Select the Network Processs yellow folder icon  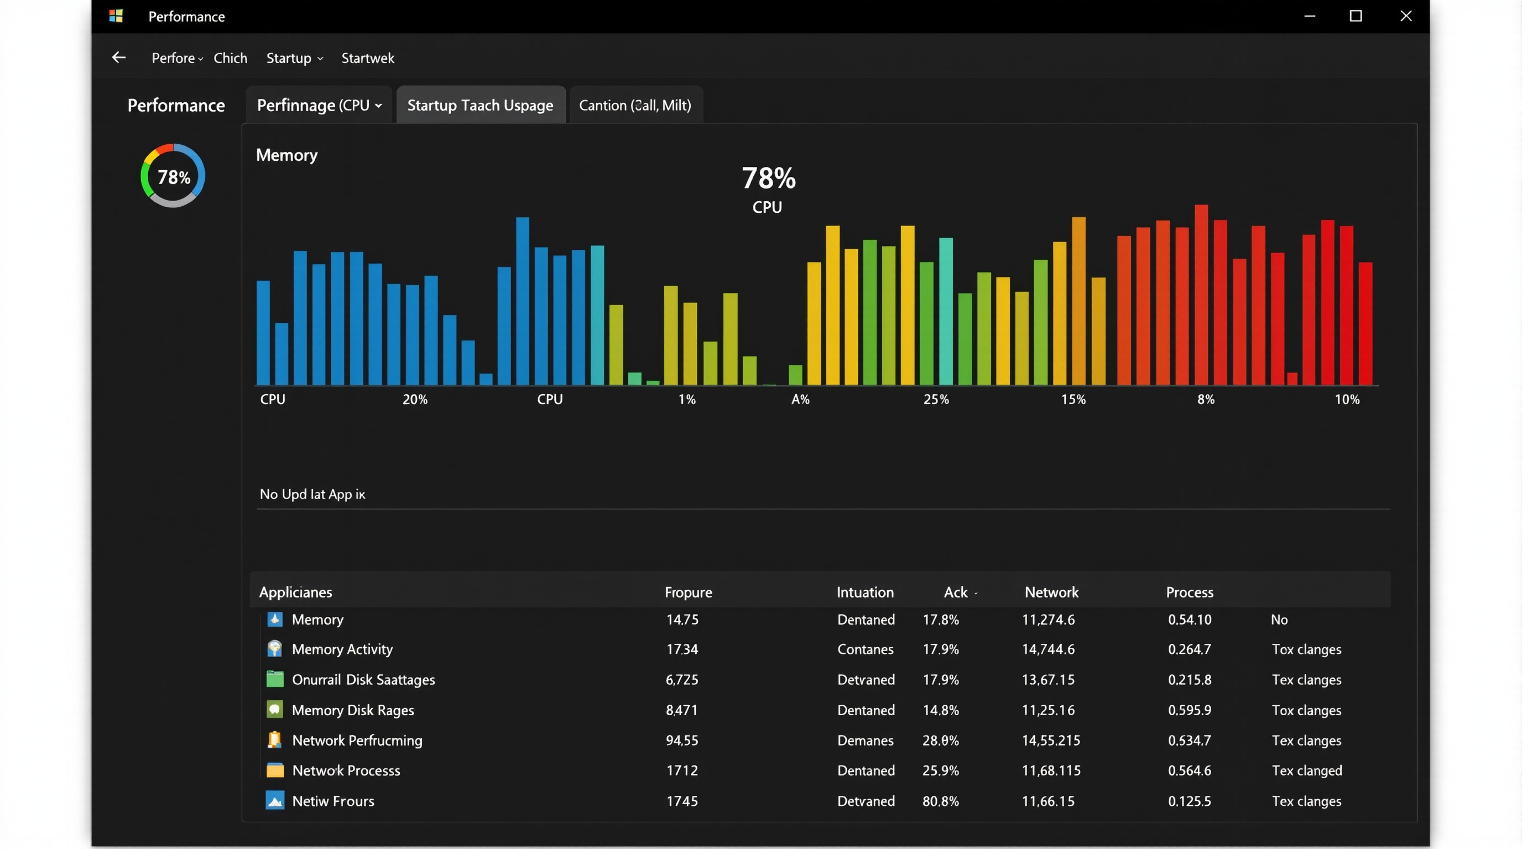275,771
